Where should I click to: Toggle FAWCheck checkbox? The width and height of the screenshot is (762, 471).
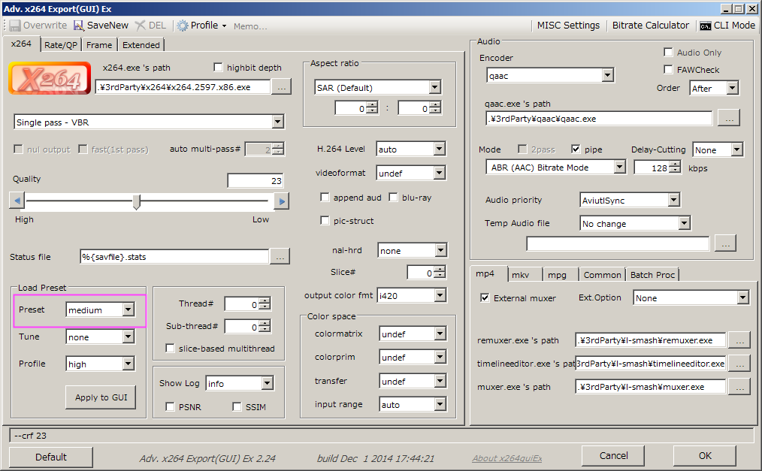pyautogui.click(x=668, y=69)
